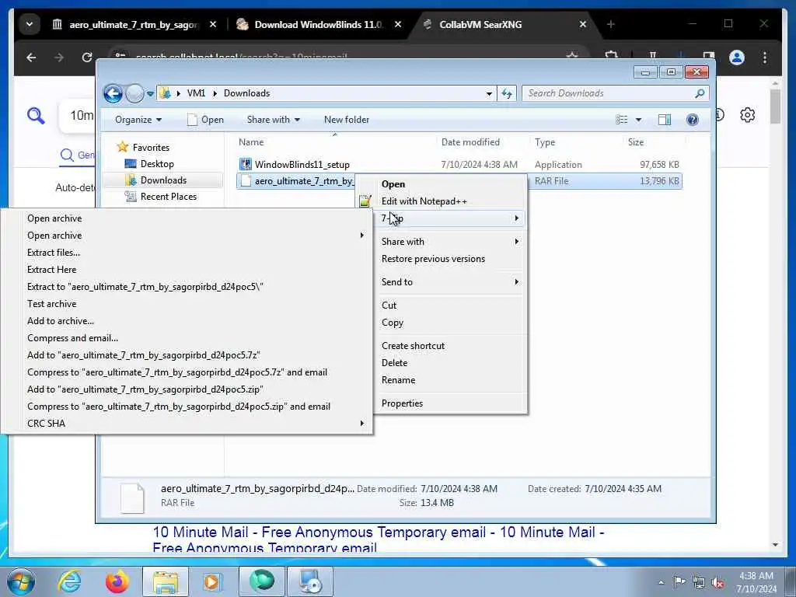
Task: Toggle the preview pane icon
Action: pyautogui.click(x=665, y=120)
